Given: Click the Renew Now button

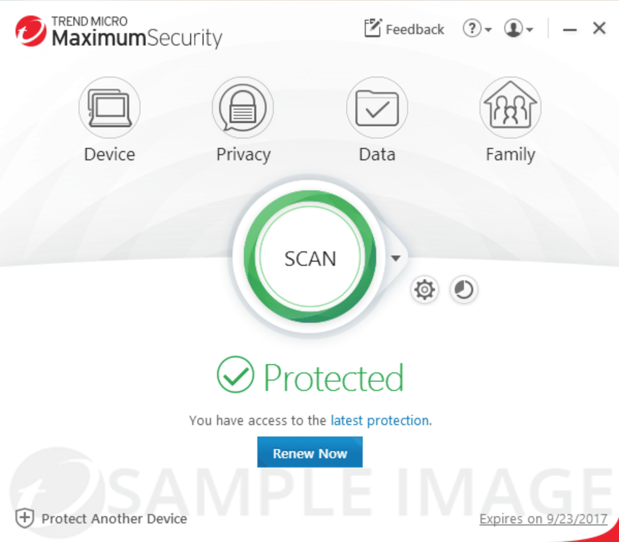Looking at the screenshot, I should [x=310, y=452].
